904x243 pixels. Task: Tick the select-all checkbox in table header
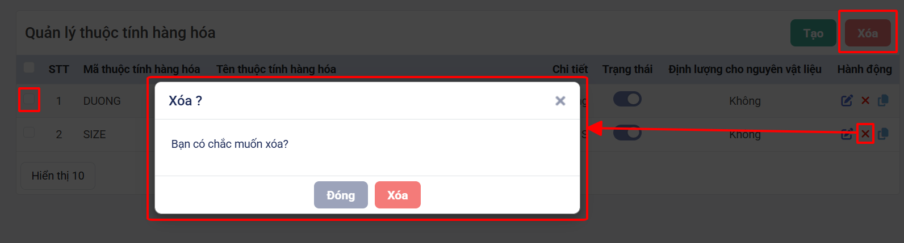[29, 68]
